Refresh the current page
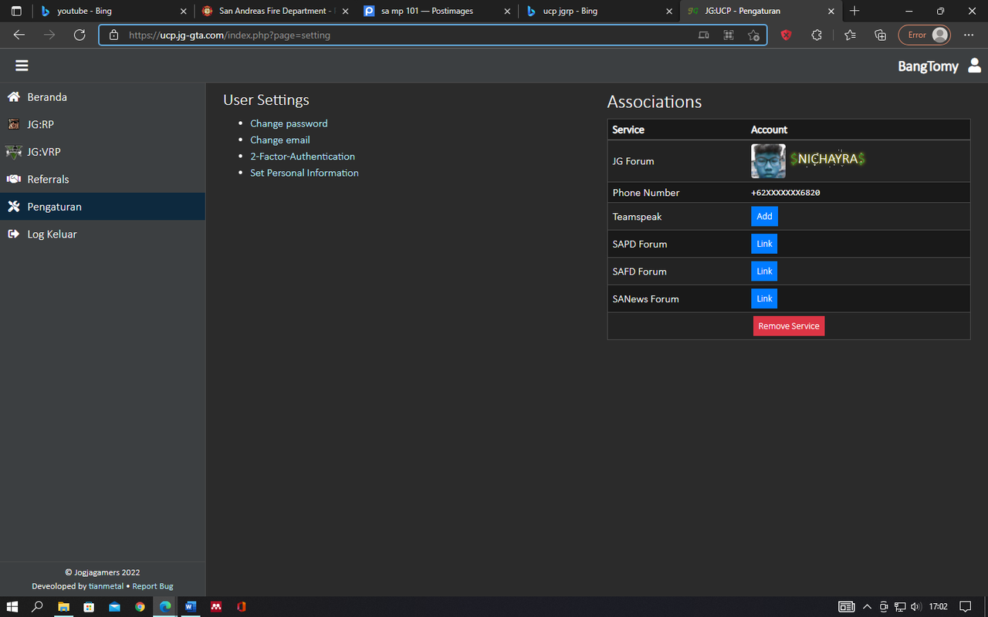Screen dimensions: 988x617 (80, 35)
